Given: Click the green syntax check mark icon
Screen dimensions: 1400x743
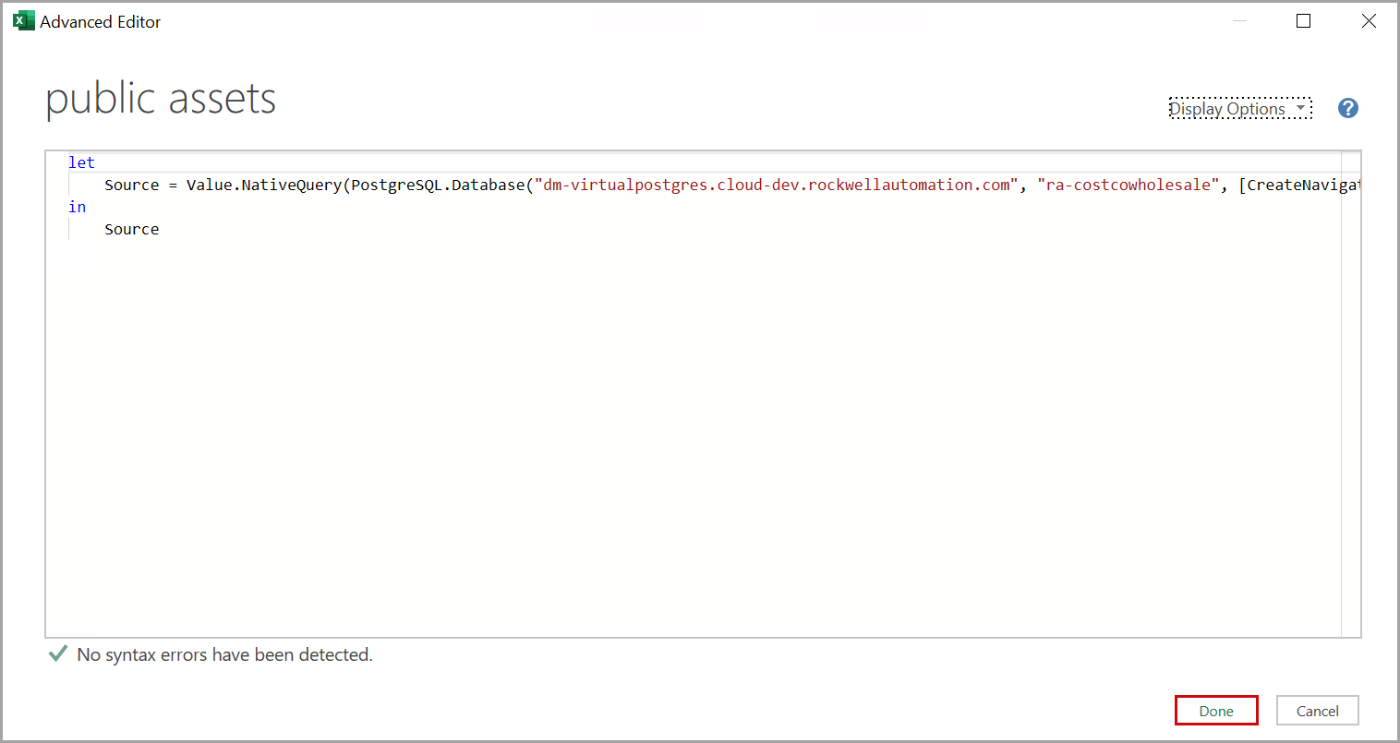Looking at the screenshot, I should click(57, 654).
